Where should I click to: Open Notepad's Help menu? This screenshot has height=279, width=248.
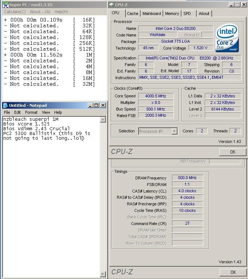tap(58, 112)
